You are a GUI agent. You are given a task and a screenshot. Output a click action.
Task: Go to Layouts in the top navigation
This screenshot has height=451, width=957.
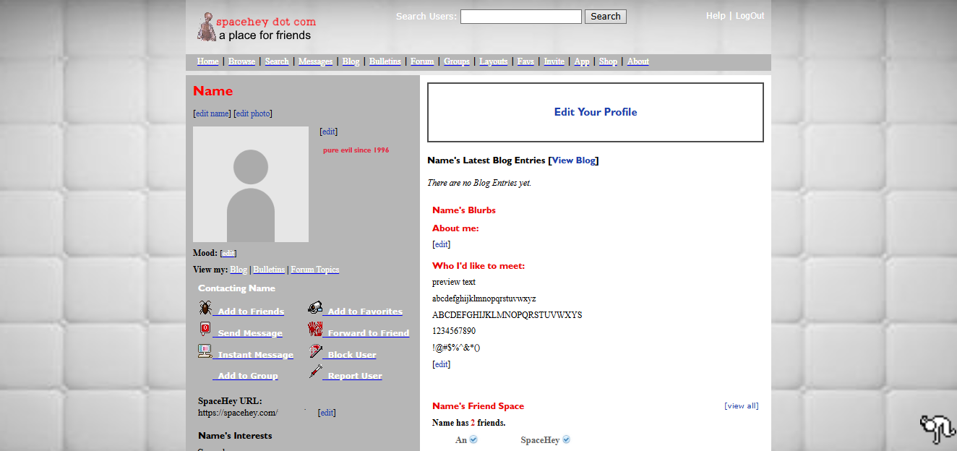[x=493, y=61]
